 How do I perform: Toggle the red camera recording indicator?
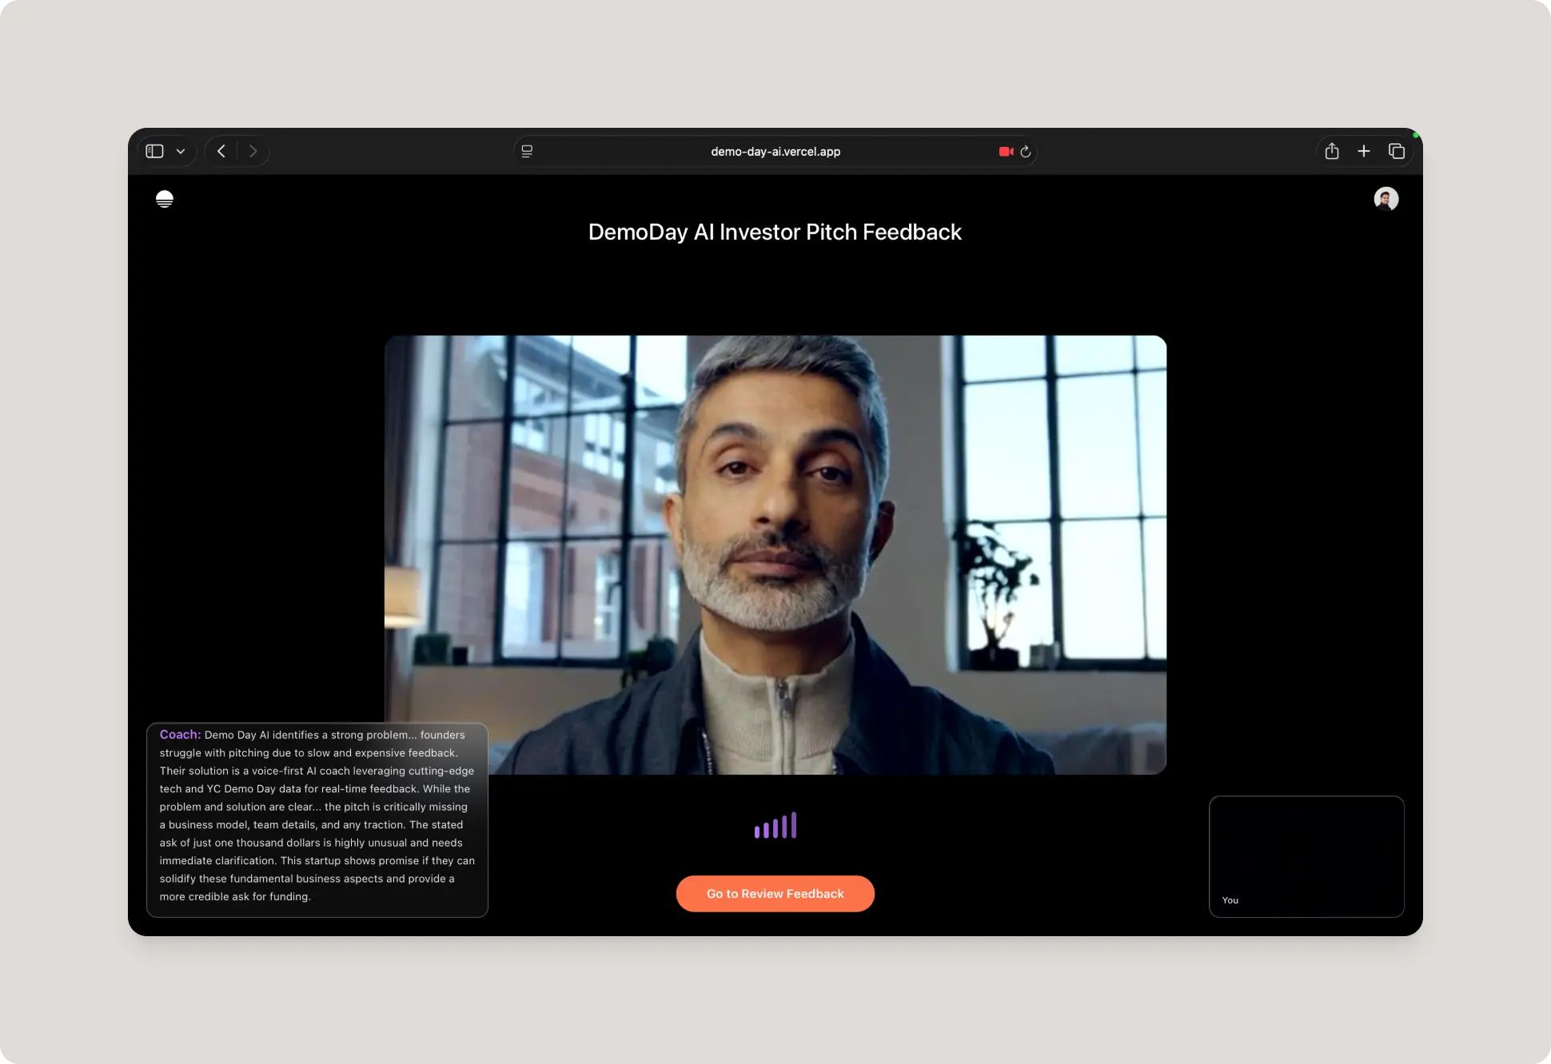(1006, 151)
